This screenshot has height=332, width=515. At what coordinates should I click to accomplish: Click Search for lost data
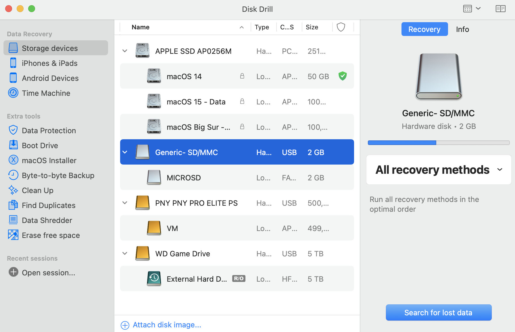[x=438, y=312]
